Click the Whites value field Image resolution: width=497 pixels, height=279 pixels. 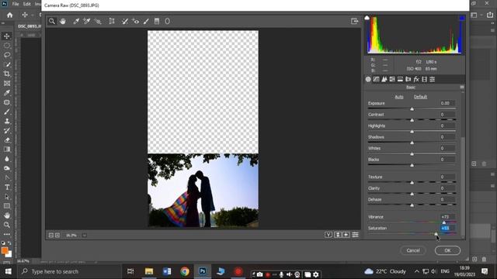coord(447,148)
